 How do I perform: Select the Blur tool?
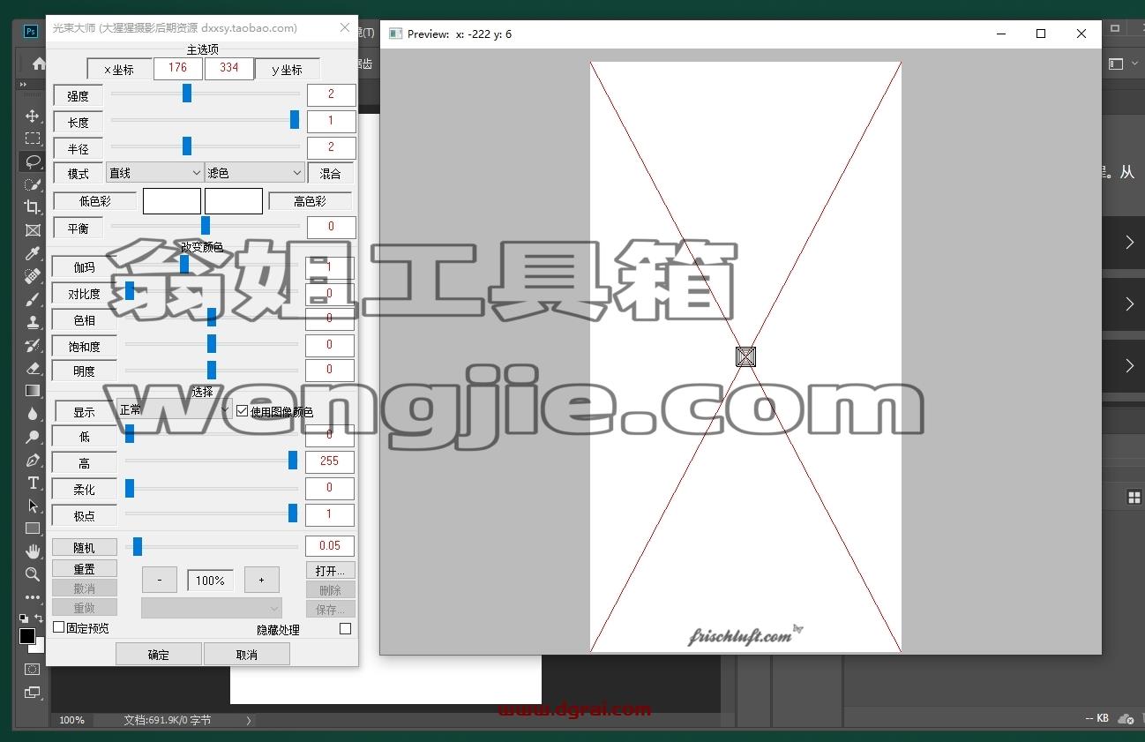[33, 414]
